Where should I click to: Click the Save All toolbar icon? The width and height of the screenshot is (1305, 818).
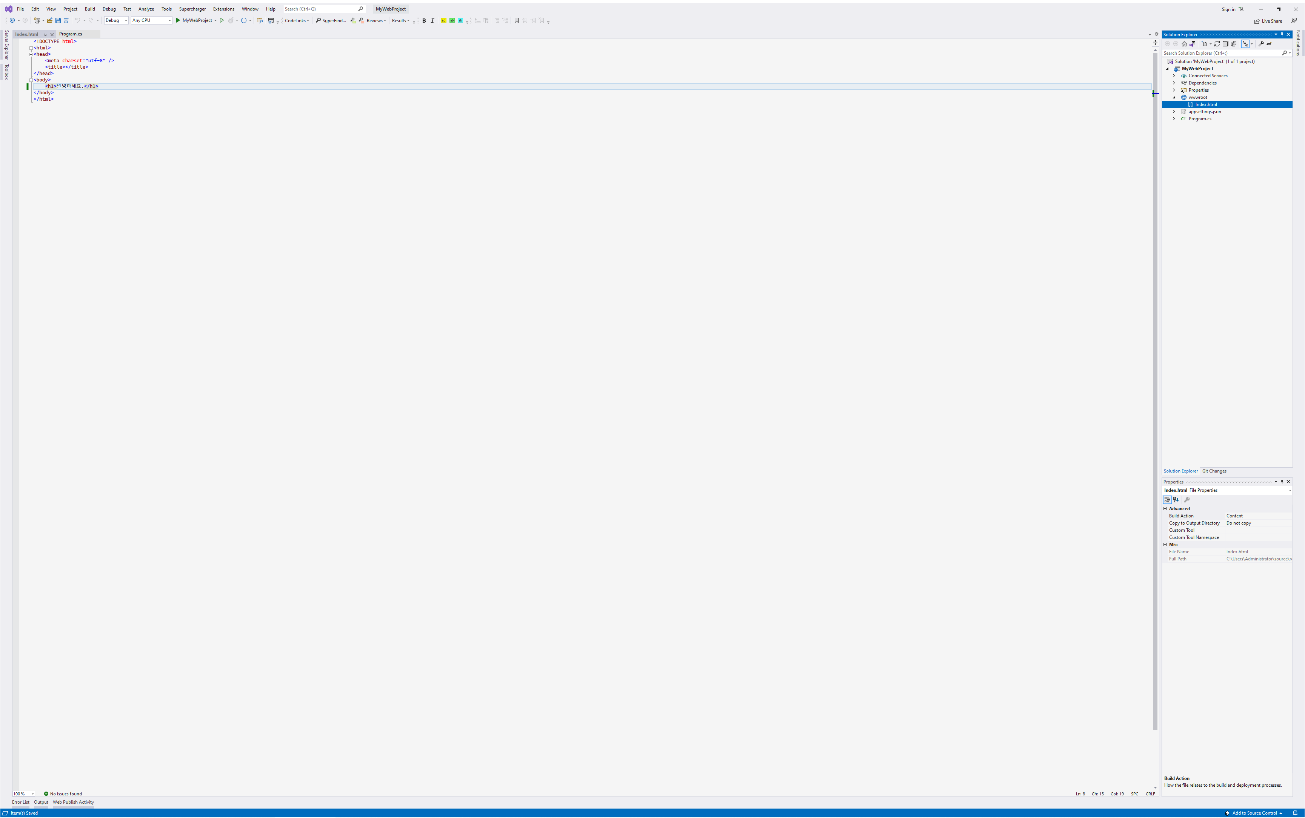(x=66, y=21)
